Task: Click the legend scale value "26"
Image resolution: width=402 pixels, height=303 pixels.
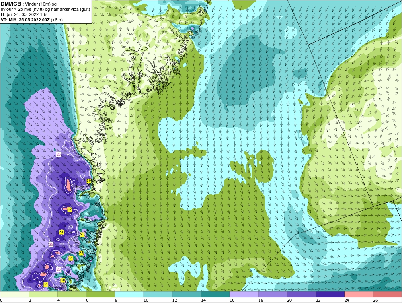Action: click(x=375, y=300)
